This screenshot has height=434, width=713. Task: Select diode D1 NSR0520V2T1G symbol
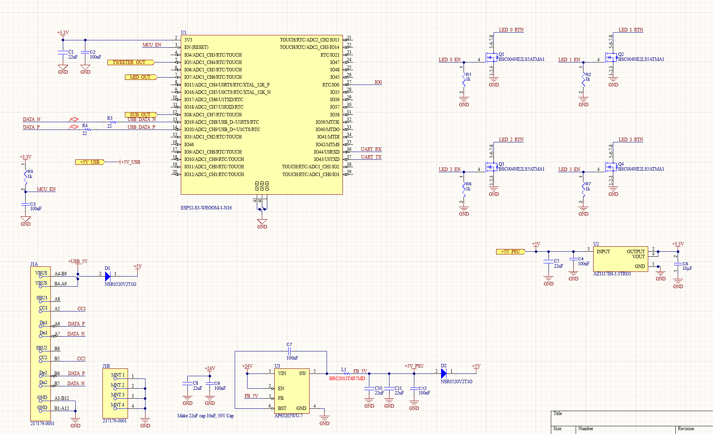point(108,276)
